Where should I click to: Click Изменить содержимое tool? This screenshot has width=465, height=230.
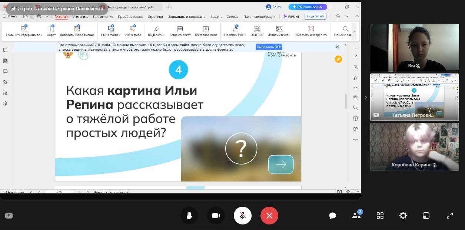click(24, 31)
